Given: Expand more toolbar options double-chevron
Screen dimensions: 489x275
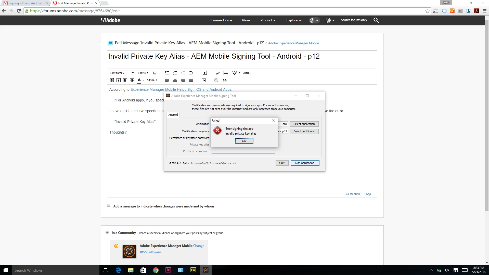Looking at the screenshot, I should coord(225,80).
